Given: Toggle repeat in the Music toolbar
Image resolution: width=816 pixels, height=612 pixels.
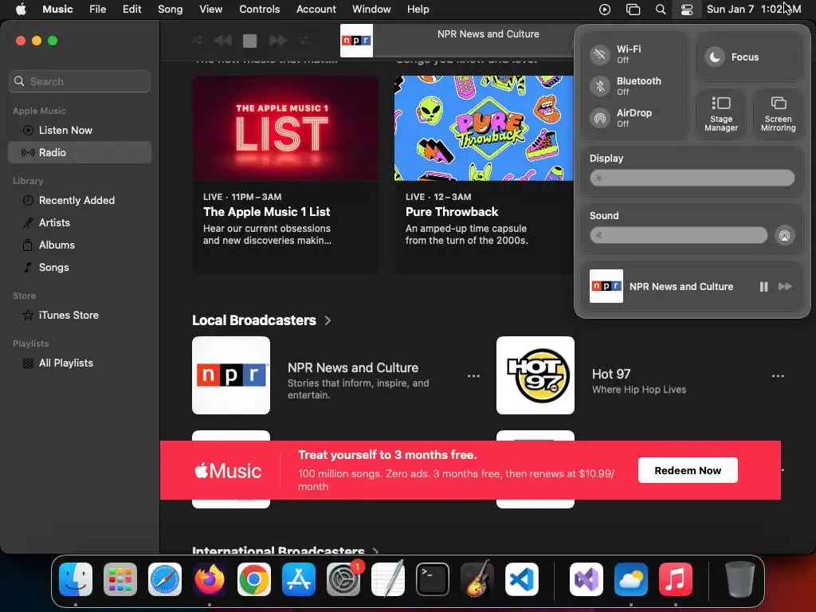Looking at the screenshot, I should (304, 40).
